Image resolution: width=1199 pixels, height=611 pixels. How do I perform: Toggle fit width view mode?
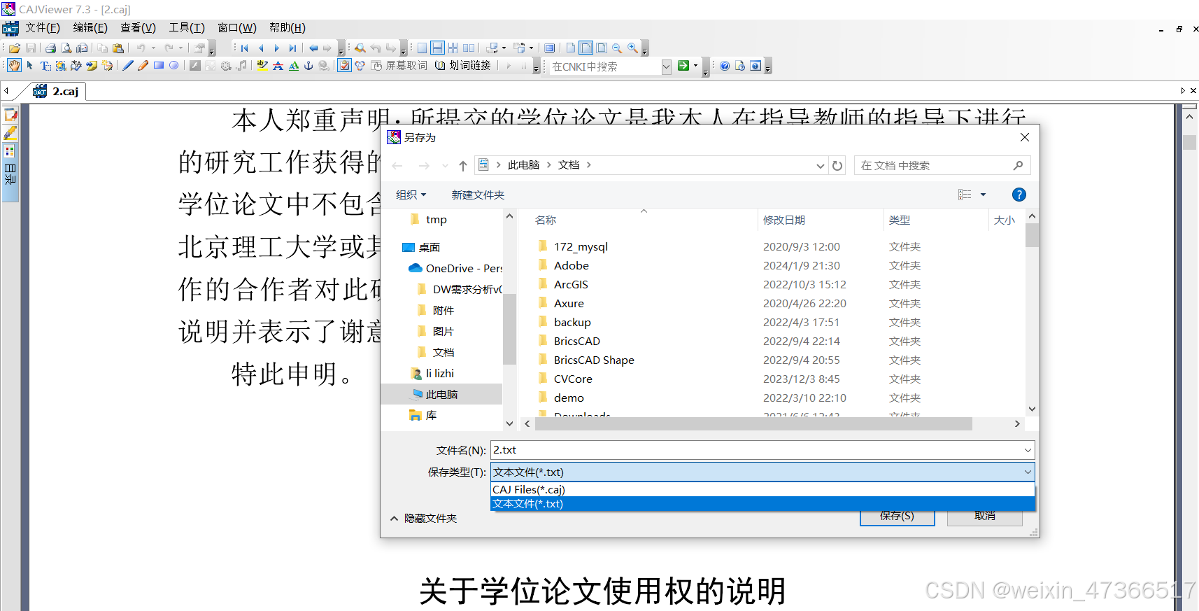point(586,48)
